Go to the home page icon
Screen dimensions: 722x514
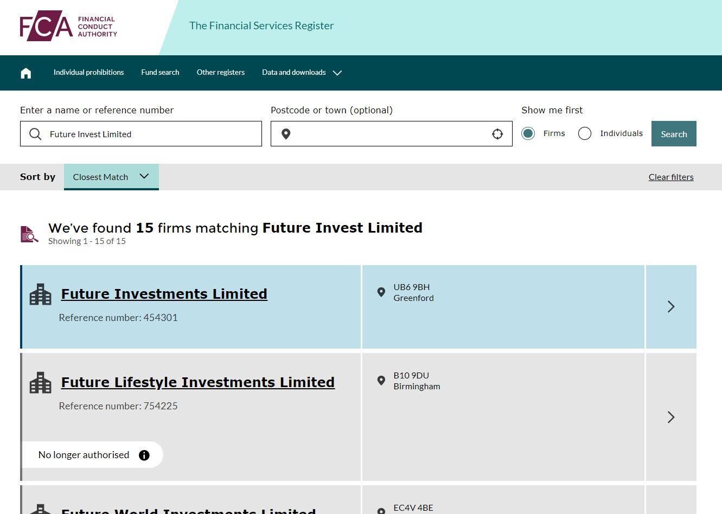[26, 73]
